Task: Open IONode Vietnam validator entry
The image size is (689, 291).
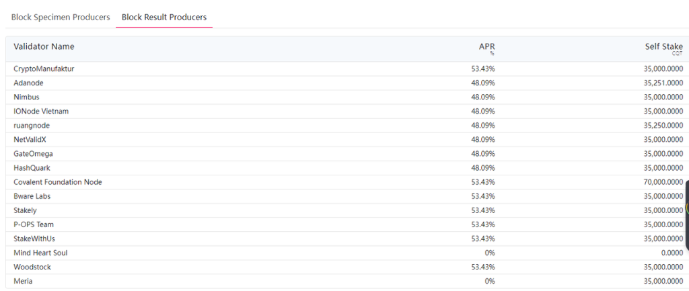Action: tap(41, 111)
